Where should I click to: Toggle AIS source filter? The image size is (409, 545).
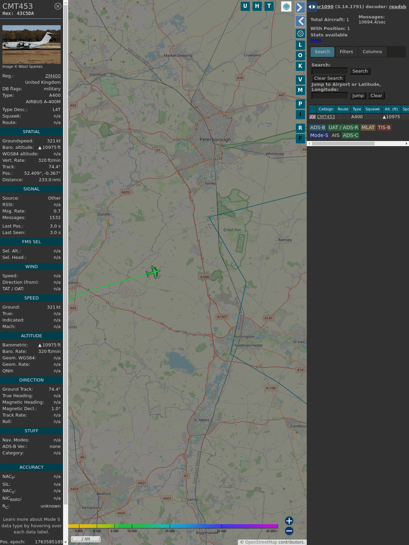coord(336,135)
